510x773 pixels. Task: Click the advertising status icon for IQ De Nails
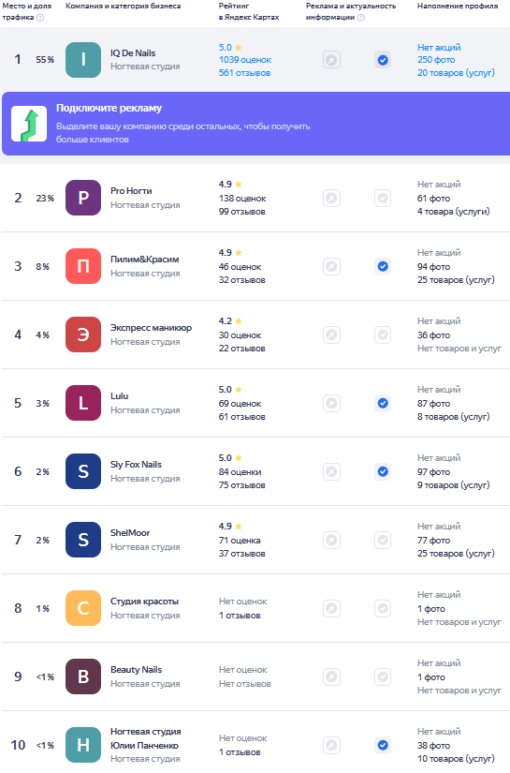pyautogui.click(x=332, y=60)
